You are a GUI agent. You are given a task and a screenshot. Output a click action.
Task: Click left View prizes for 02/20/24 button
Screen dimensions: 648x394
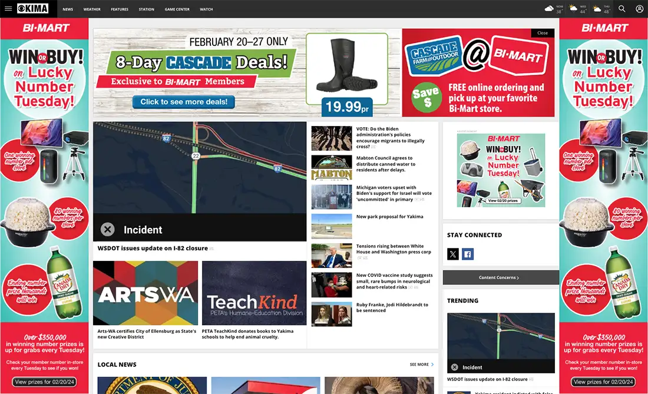[x=45, y=382]
